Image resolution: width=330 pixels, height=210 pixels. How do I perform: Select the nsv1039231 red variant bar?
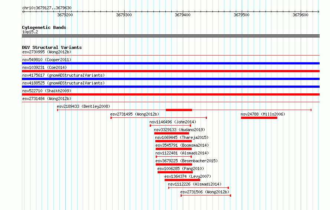click(171, 71)
